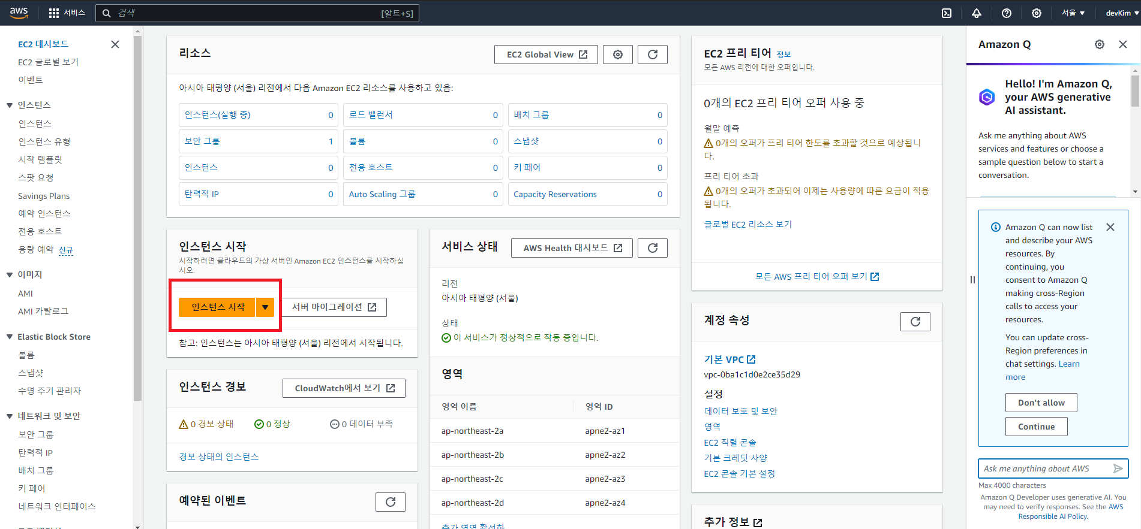The height and width of the screenshot is (529, 1141).
Task: Click Continue in Amazon Q notice
Action: tap(1036, 427)
